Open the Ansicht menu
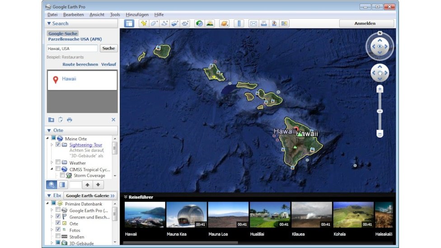This screenshot has width=441, height=248. point(97,14)
